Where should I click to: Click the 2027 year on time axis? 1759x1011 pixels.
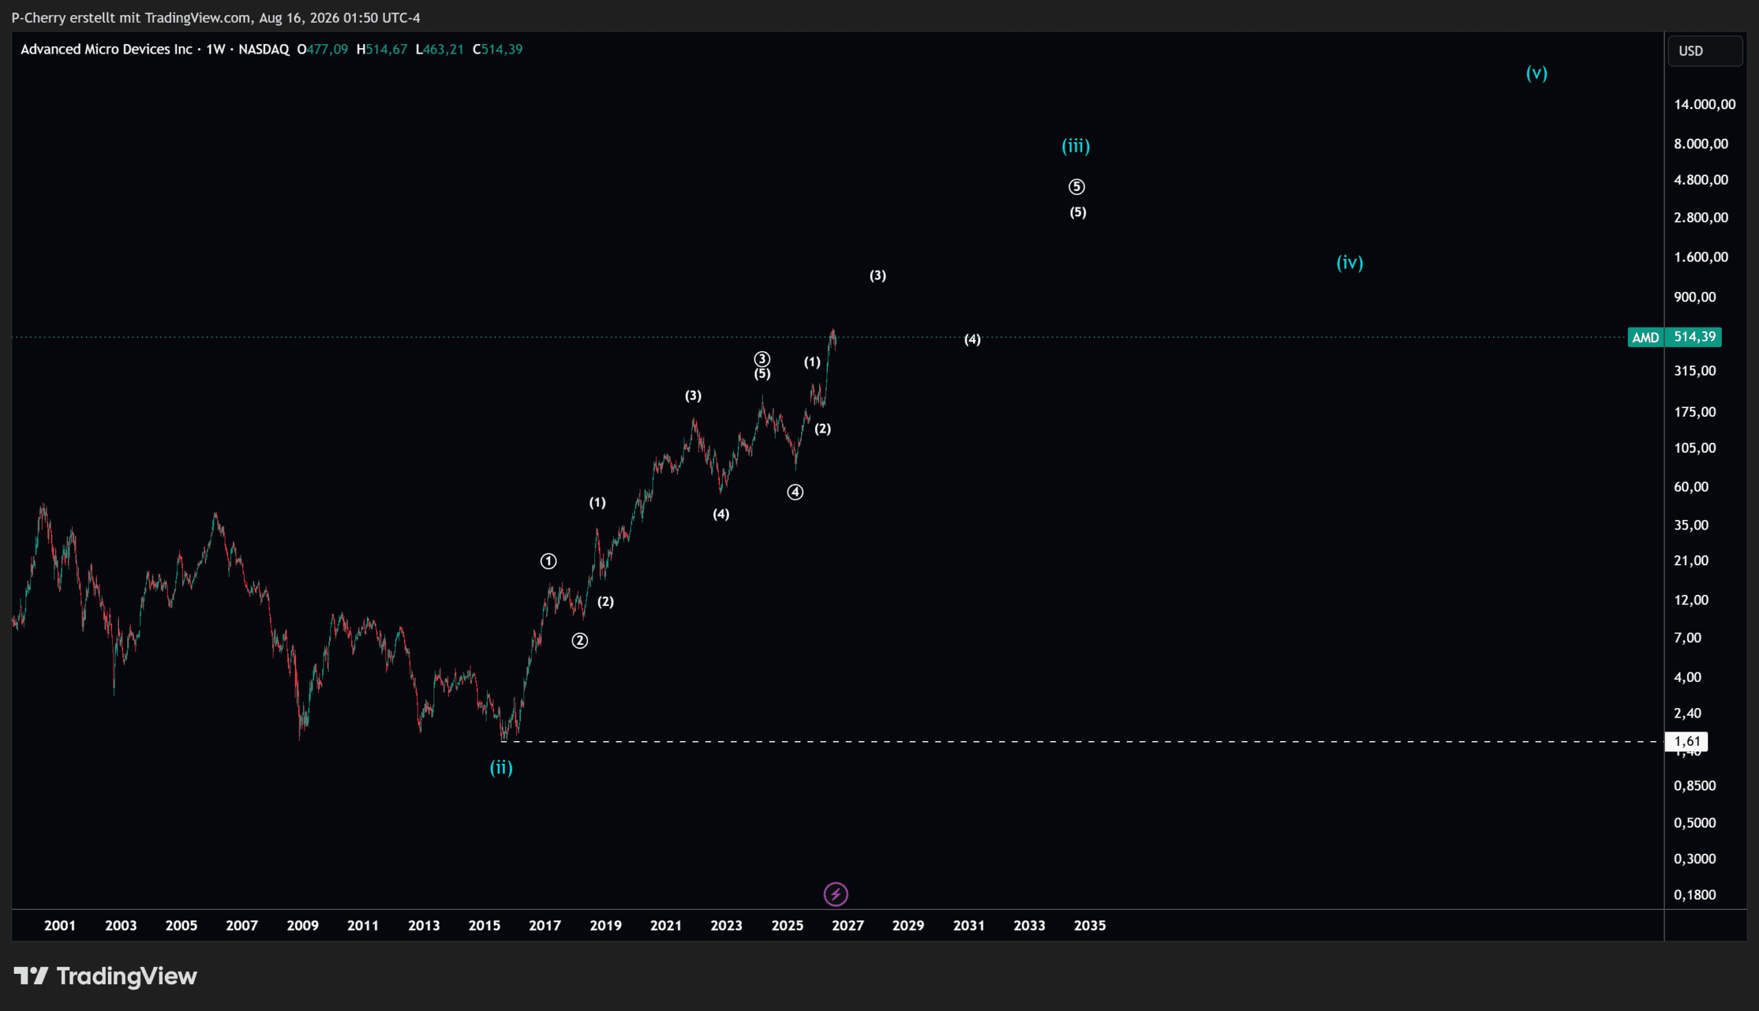[x=848, y=926]
